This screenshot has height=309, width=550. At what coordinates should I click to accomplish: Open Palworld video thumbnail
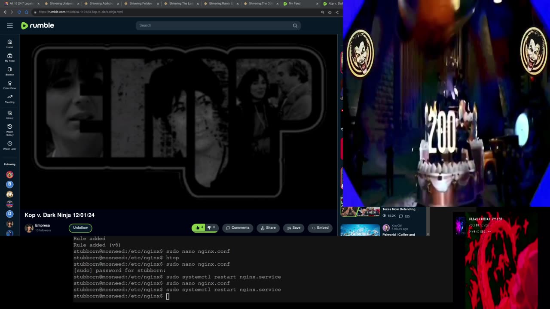pyautogui.click(x=361, y=230)
